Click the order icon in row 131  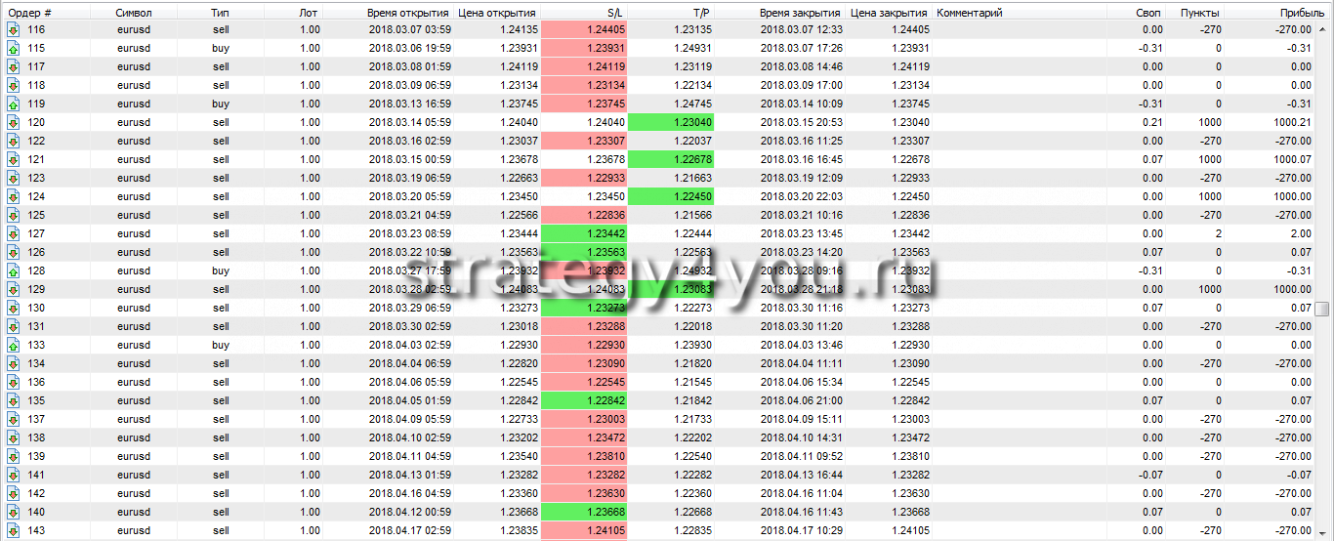(13, 327)
